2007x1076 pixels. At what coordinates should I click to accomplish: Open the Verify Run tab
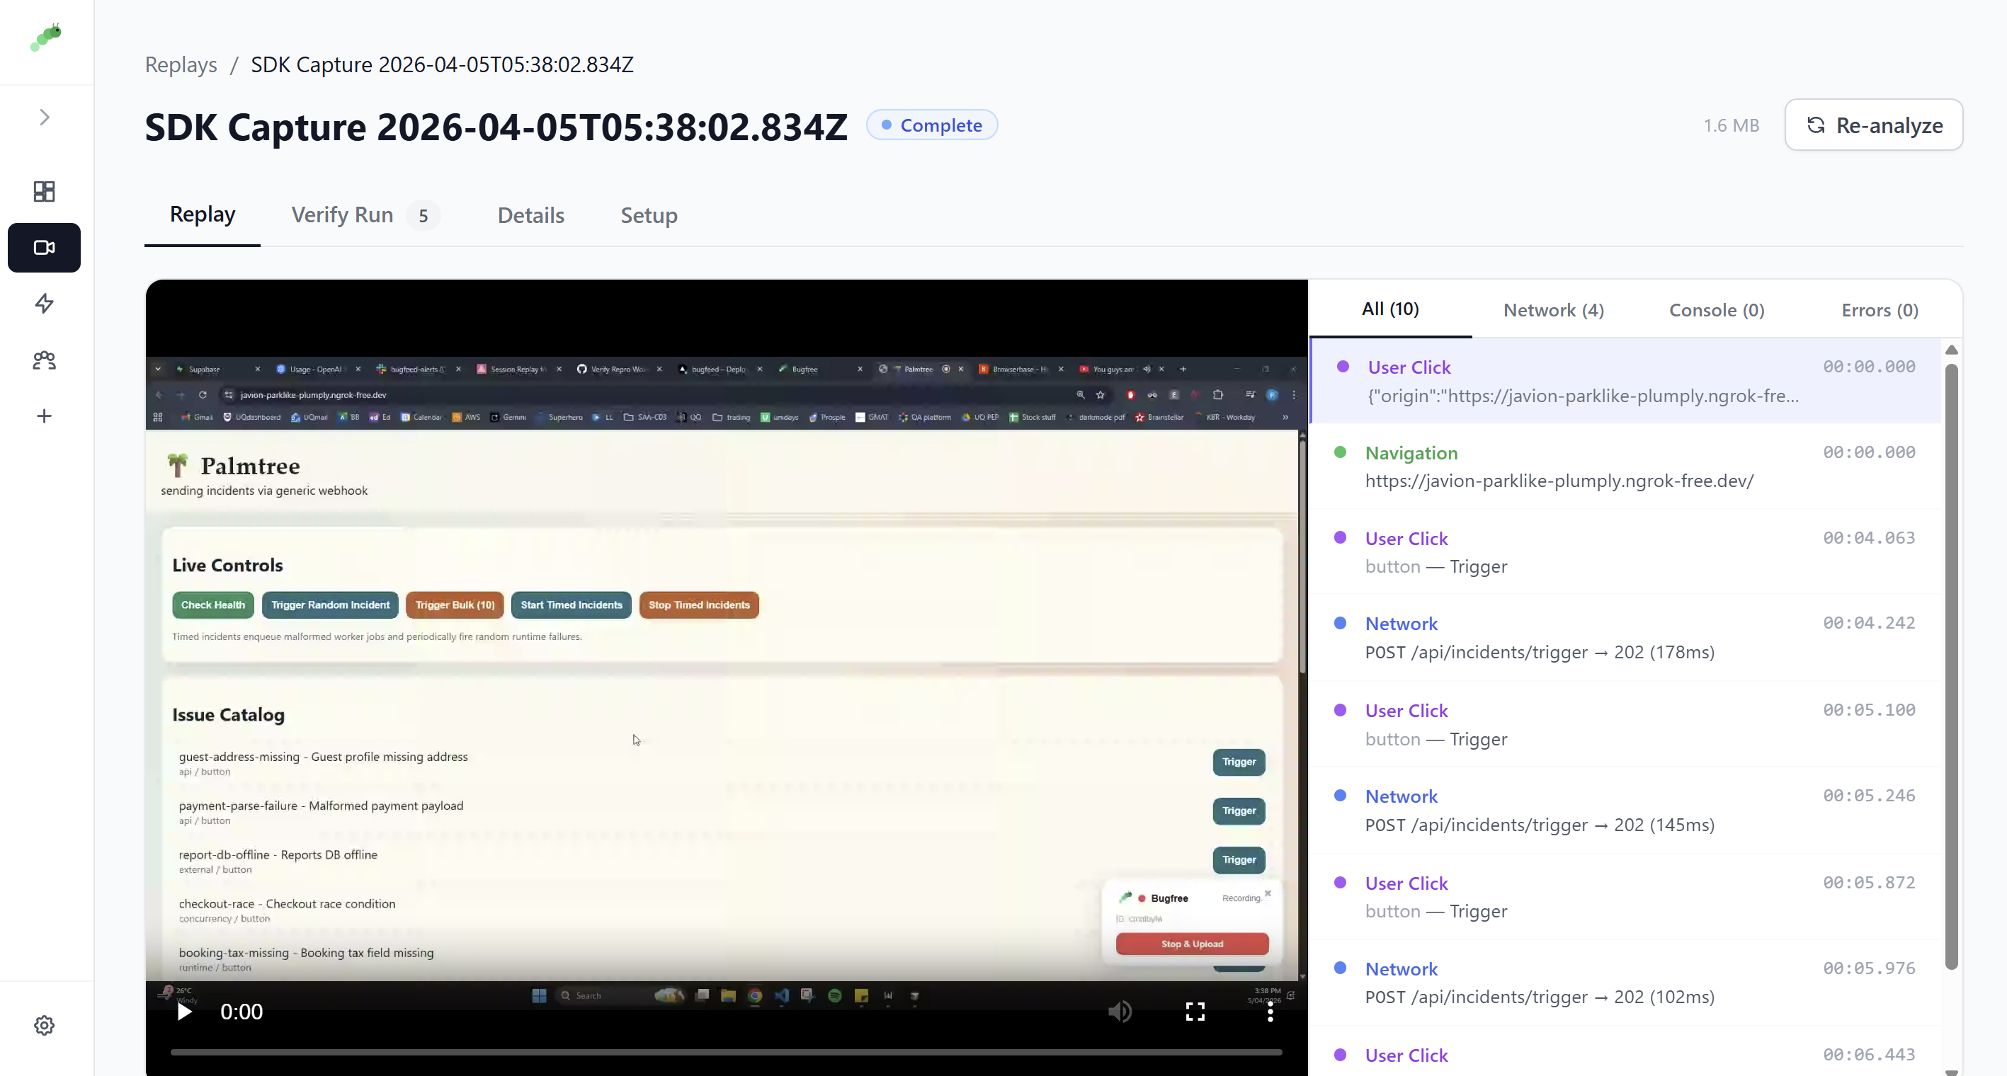coord(341,215)
